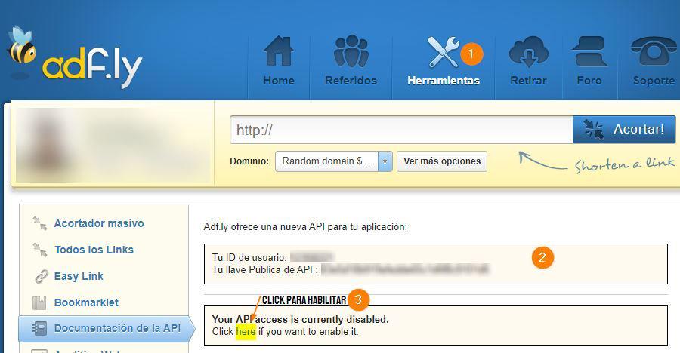Click the Bookmarklet bookmark icon

click(x=39, y=302)
